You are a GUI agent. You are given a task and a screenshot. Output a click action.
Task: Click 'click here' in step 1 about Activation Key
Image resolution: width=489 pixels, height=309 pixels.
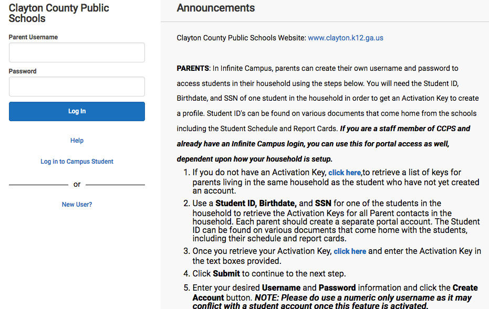point(345,173)
